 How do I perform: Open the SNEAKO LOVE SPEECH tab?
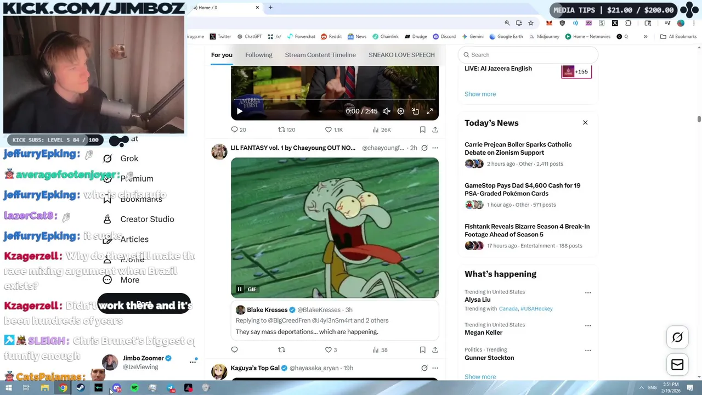(401, 55)
